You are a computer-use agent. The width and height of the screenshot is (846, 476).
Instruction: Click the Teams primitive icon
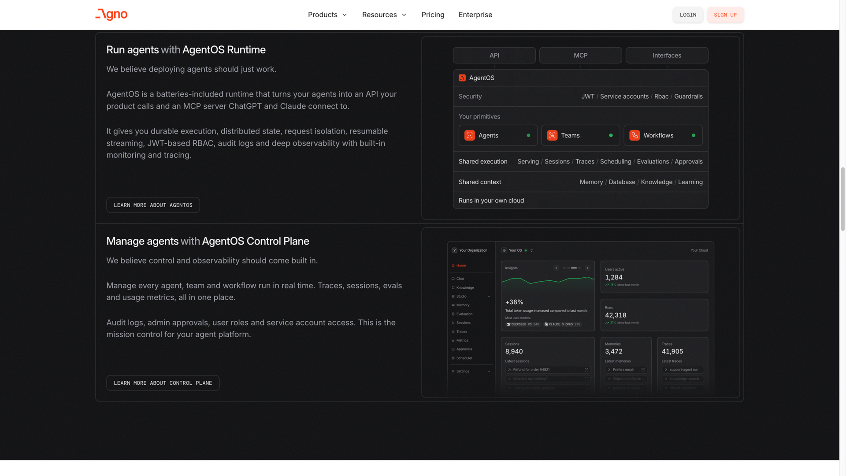point(552,135)
